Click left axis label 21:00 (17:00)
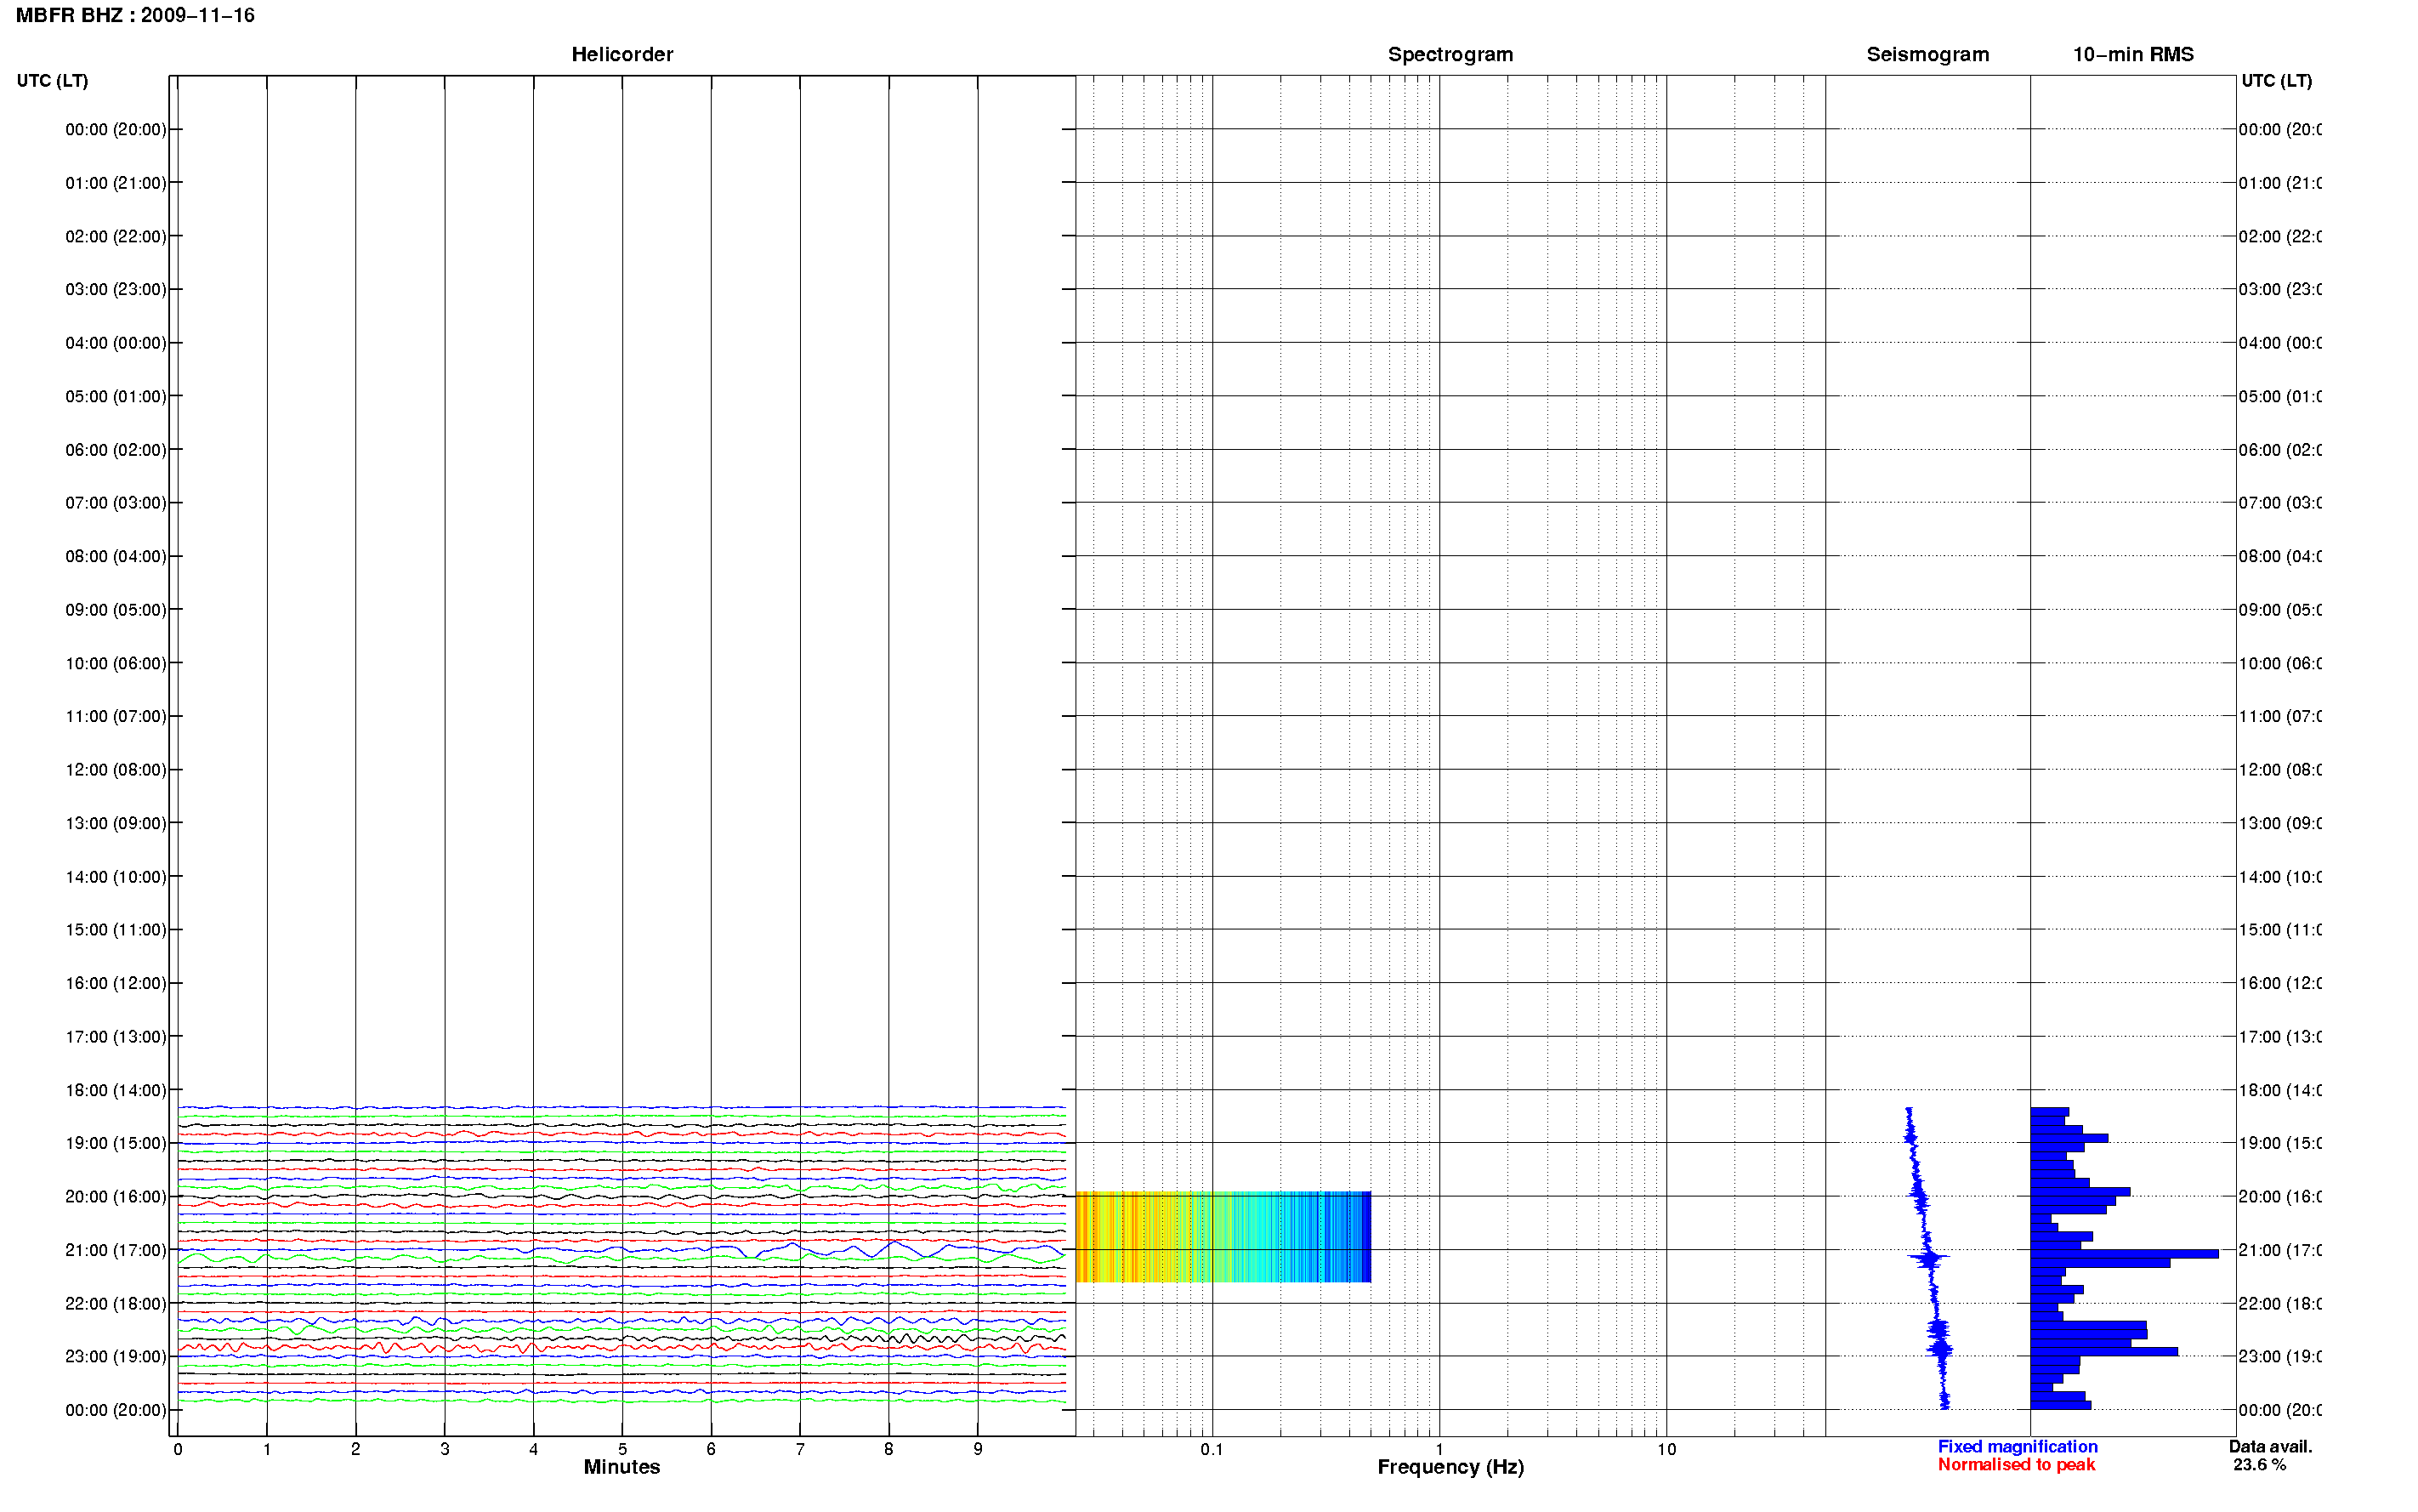 point(116,1250)
